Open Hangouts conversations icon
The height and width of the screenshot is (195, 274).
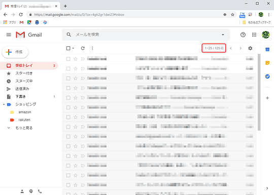click(x=31, y=191)
